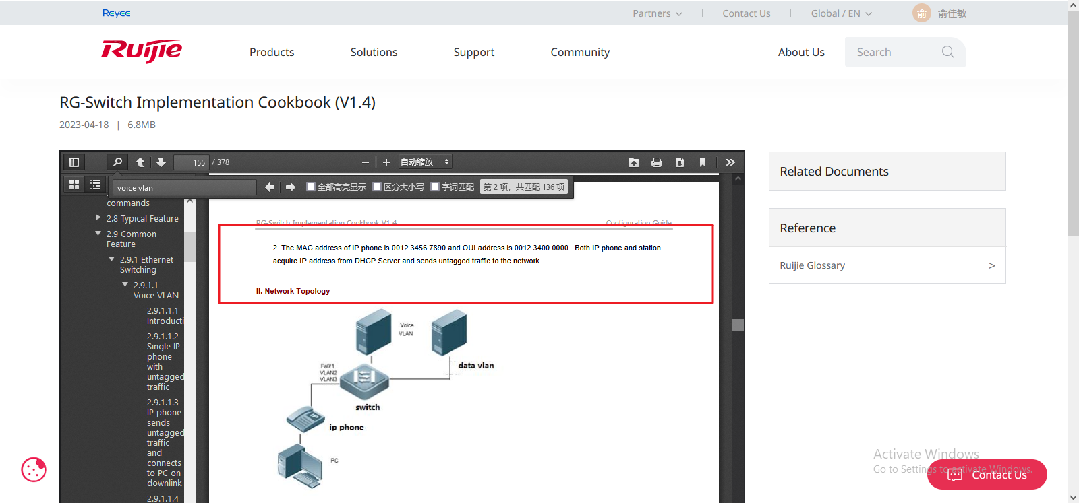Image resolution: width=1079 pixels, height=503 pixels.
Task: Download the PDF document
Action: (x=680, y=162)
